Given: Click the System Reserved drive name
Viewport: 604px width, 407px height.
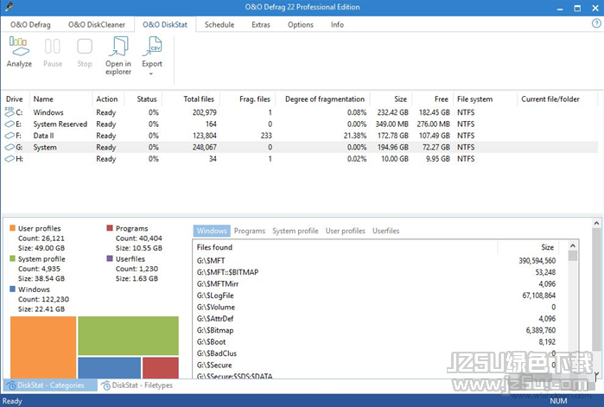Looking at the screenshot, I should coord(60,124).
